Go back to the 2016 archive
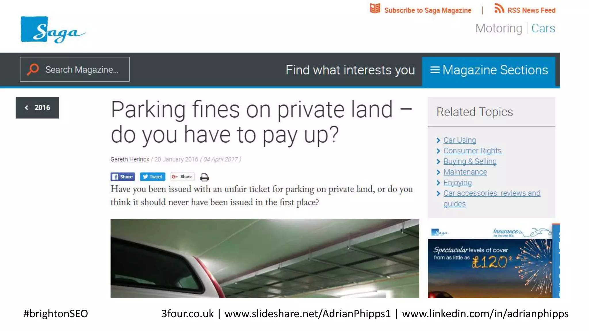This screenshot has height=331, width=589. pyautogui.click(x=37, y=107)
